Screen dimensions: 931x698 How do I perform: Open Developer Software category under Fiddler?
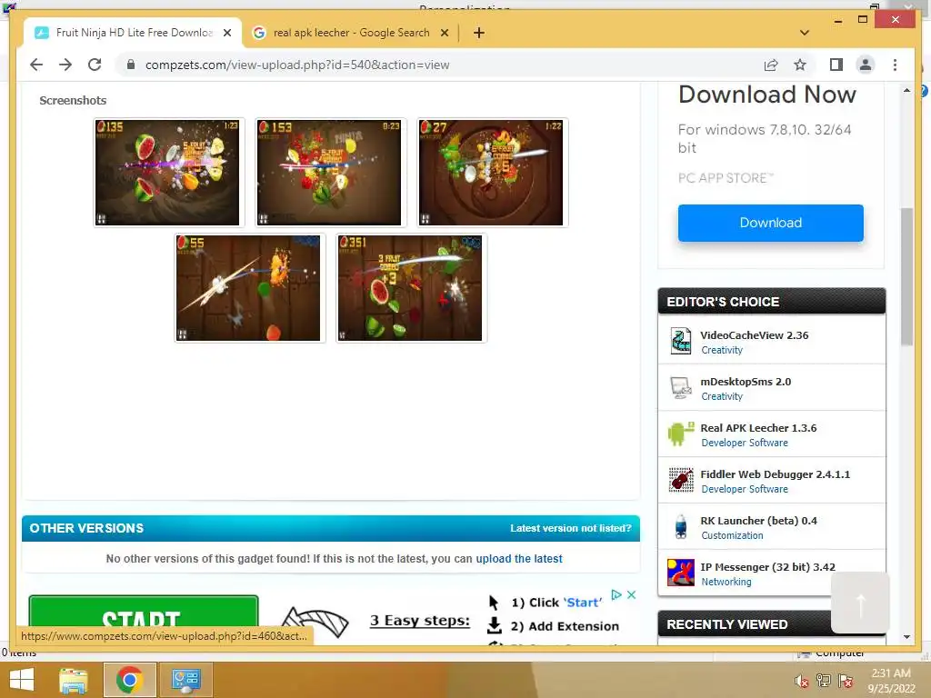(x=745, y=489)
